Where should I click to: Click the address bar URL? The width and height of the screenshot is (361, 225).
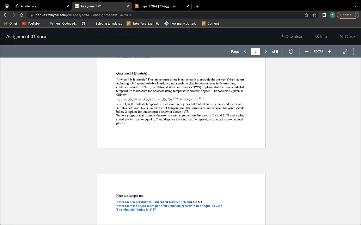(x=83, y=15)
